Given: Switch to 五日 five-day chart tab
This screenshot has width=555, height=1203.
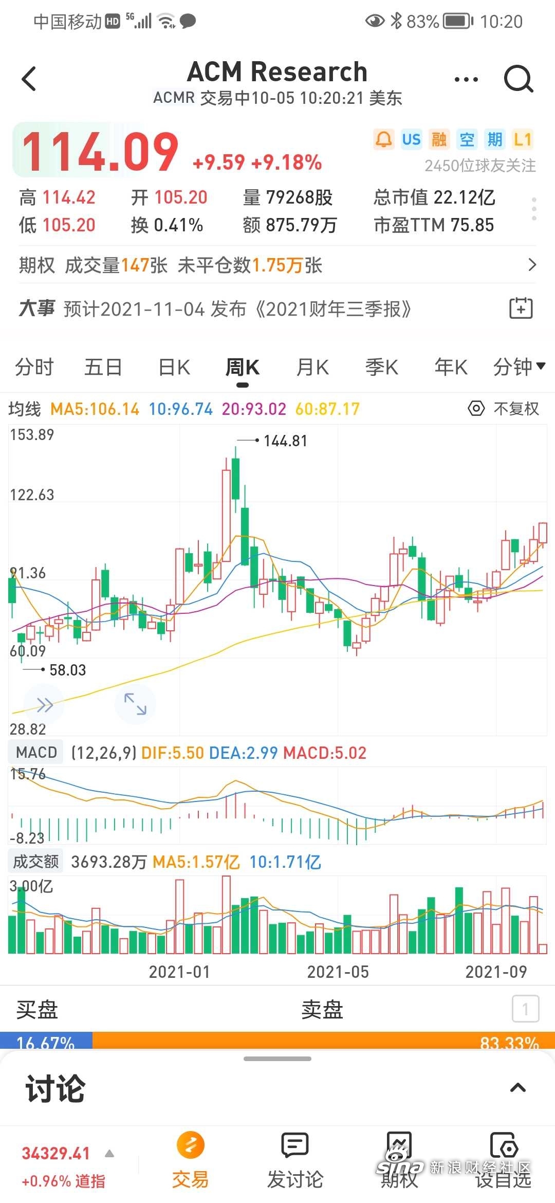Looking at the screenshot, I should tap(103, 367).
